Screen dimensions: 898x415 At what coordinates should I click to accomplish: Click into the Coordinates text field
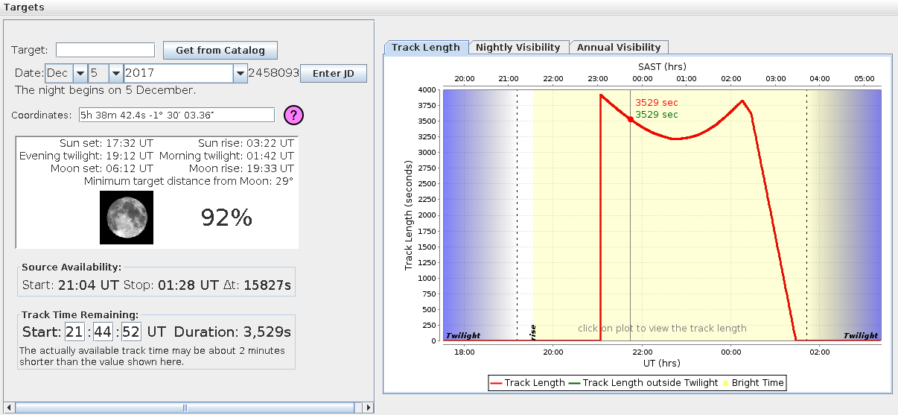[176, 115]
